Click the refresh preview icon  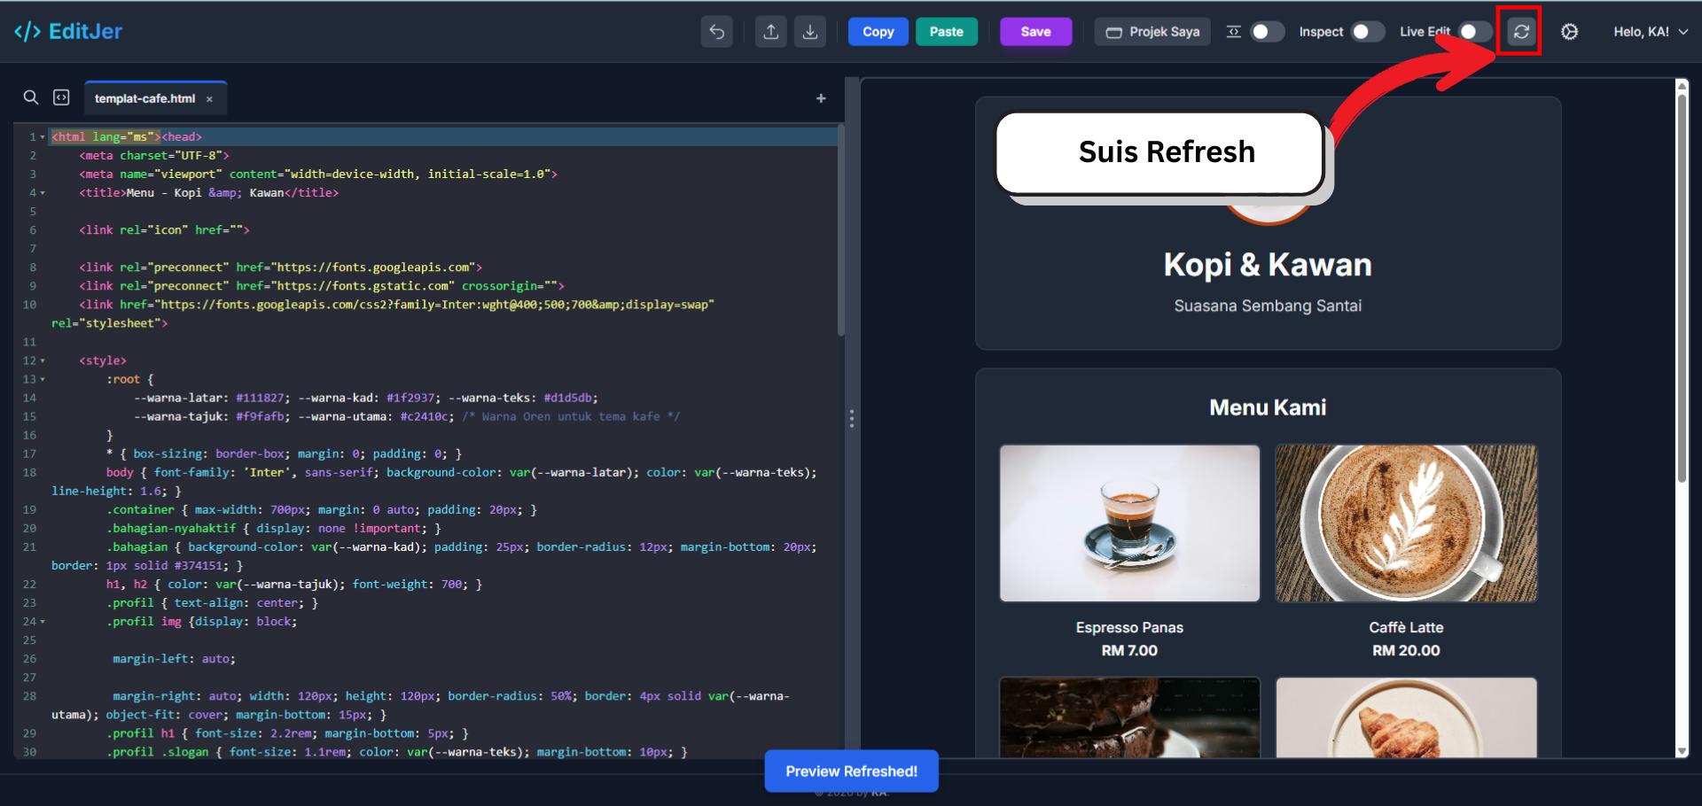pyautogui.click(x=1521, y=32)
